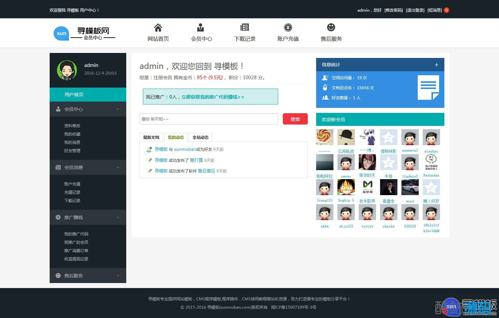Click the smiley icon for 售后服务
Viewport: 499px width, 318px height.
(331, 27)
